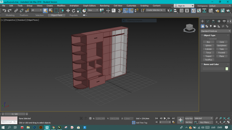Activate the Select and Link tool
Image resolution: width=232 pixels, height=130 pixels.
click(x=16, y=10)
